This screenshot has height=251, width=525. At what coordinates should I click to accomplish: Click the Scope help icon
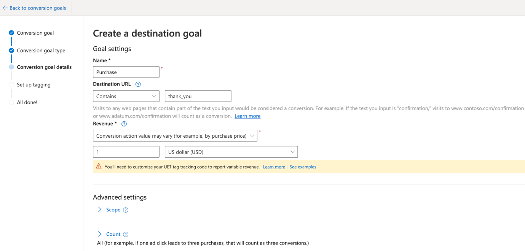pos(126,210)
